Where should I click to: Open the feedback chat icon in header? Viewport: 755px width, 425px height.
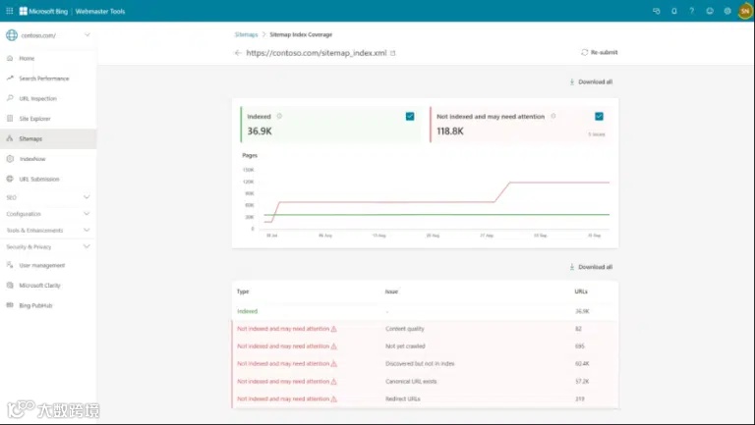[657, 11]
